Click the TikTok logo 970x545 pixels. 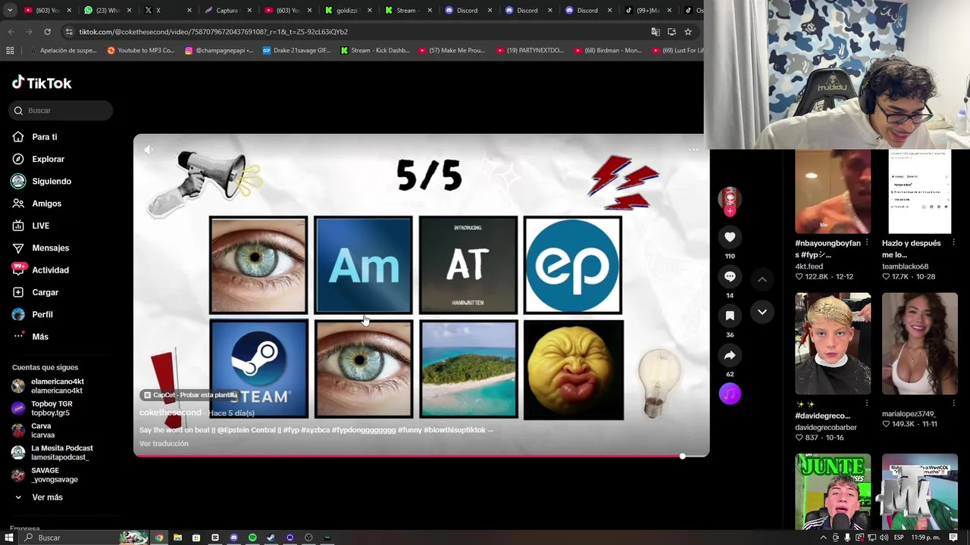click(x=42, y=83)
